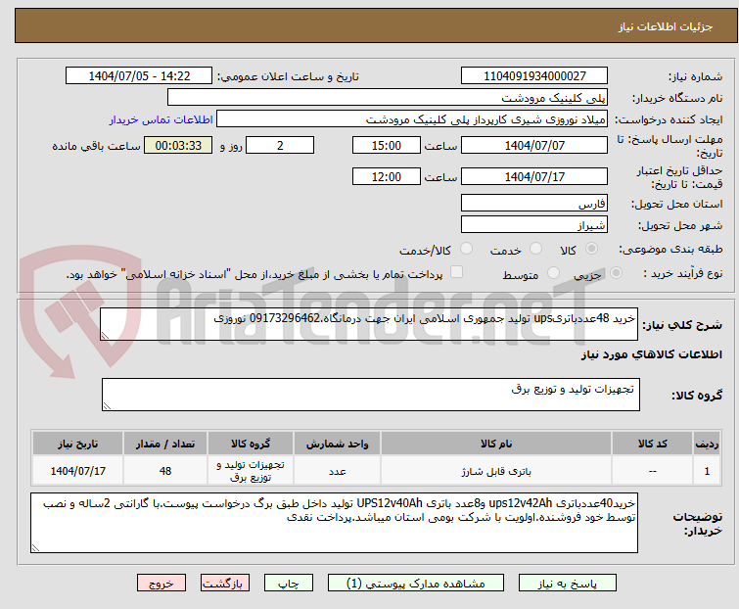Click the price validity date 1404/07/17
This screenshot has width=739, height=609.
click(x=534, y=177)
